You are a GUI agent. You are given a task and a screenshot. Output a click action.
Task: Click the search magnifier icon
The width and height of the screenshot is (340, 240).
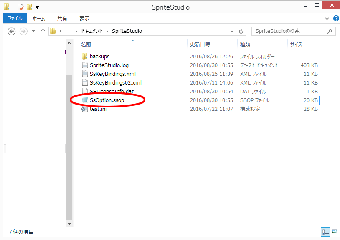click(330, 31)
